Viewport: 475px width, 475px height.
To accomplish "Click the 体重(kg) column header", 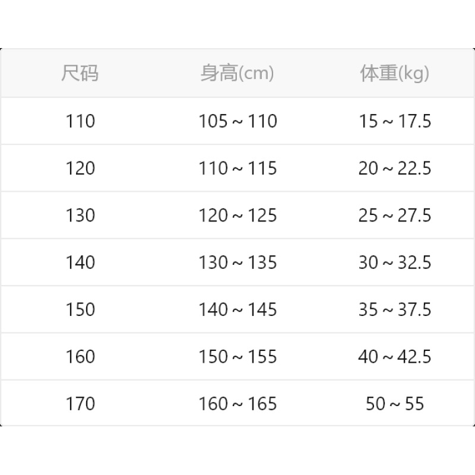I will (394, 73).
